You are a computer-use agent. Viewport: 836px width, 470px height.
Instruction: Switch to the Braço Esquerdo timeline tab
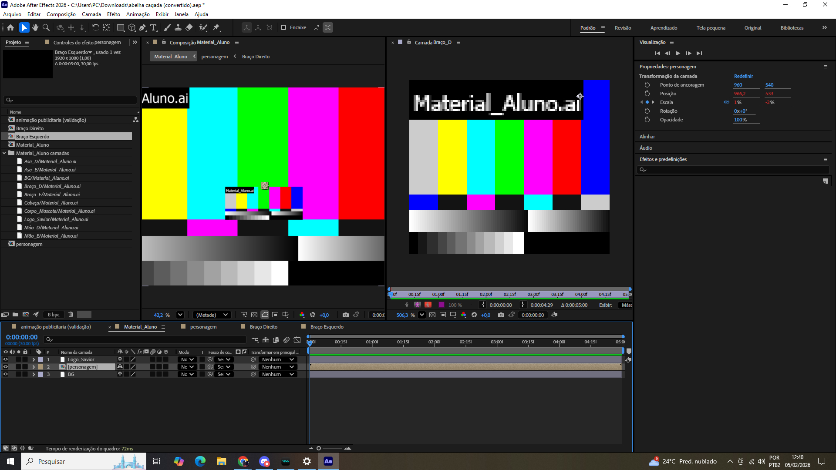pos(327,327)
